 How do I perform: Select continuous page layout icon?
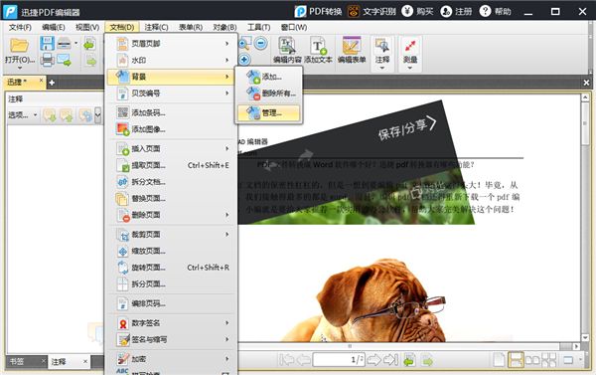517,360
